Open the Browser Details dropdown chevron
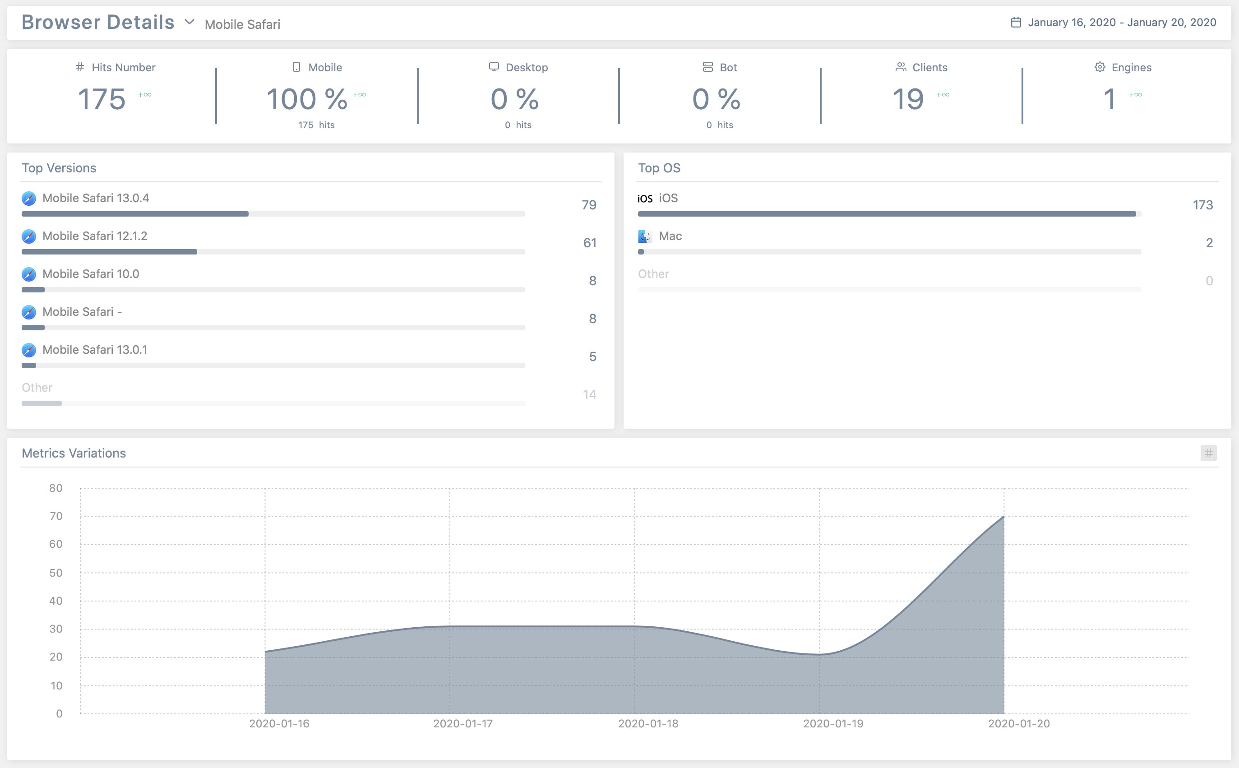The width and height of the screenshot is (1239, 768). click(190, 22)
